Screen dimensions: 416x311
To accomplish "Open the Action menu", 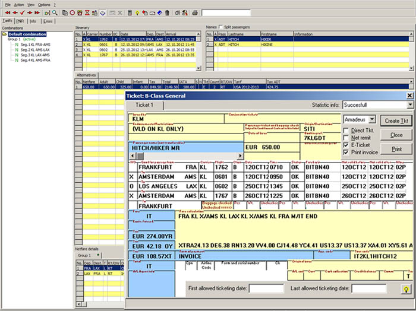I will (x=18, y=4).
